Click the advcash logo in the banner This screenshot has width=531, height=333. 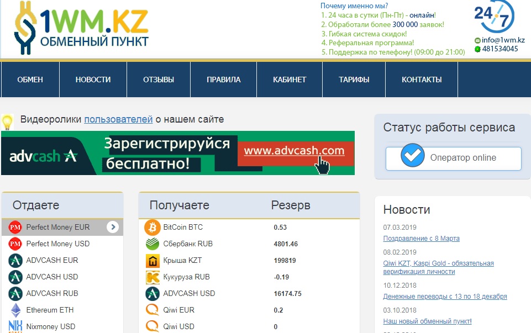click(43, 156)
